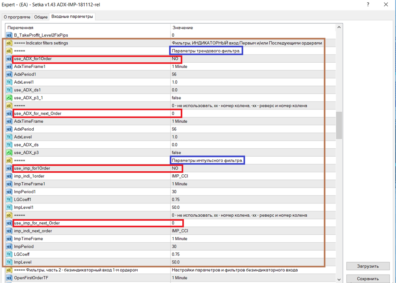
Task: Click the 'Сохранить' button
Action: point(368,279)
